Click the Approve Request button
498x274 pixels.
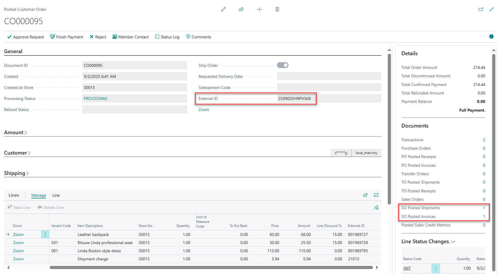point(26,37)
